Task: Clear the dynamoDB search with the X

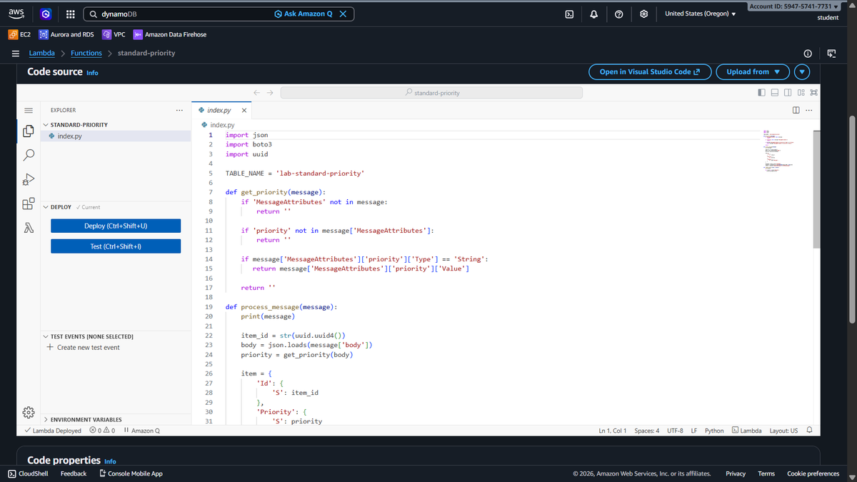Action: pos(343,14)
